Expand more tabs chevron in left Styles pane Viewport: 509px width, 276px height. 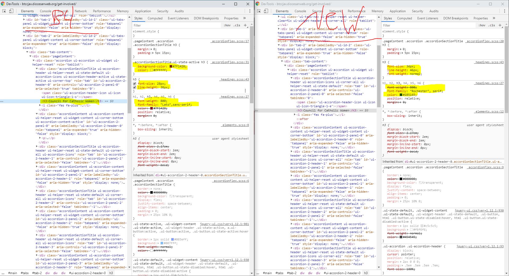click(x=244, y=18)
